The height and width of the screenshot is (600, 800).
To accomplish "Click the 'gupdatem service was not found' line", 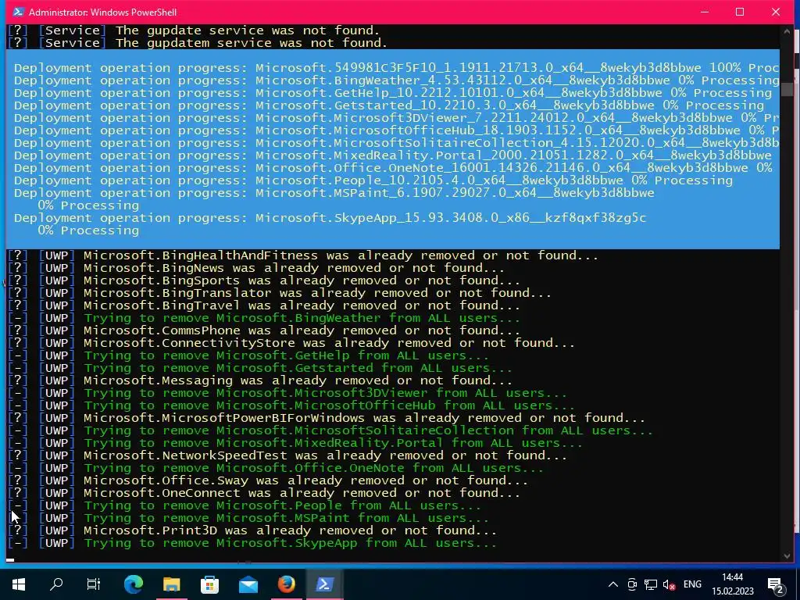I will 198,43.
